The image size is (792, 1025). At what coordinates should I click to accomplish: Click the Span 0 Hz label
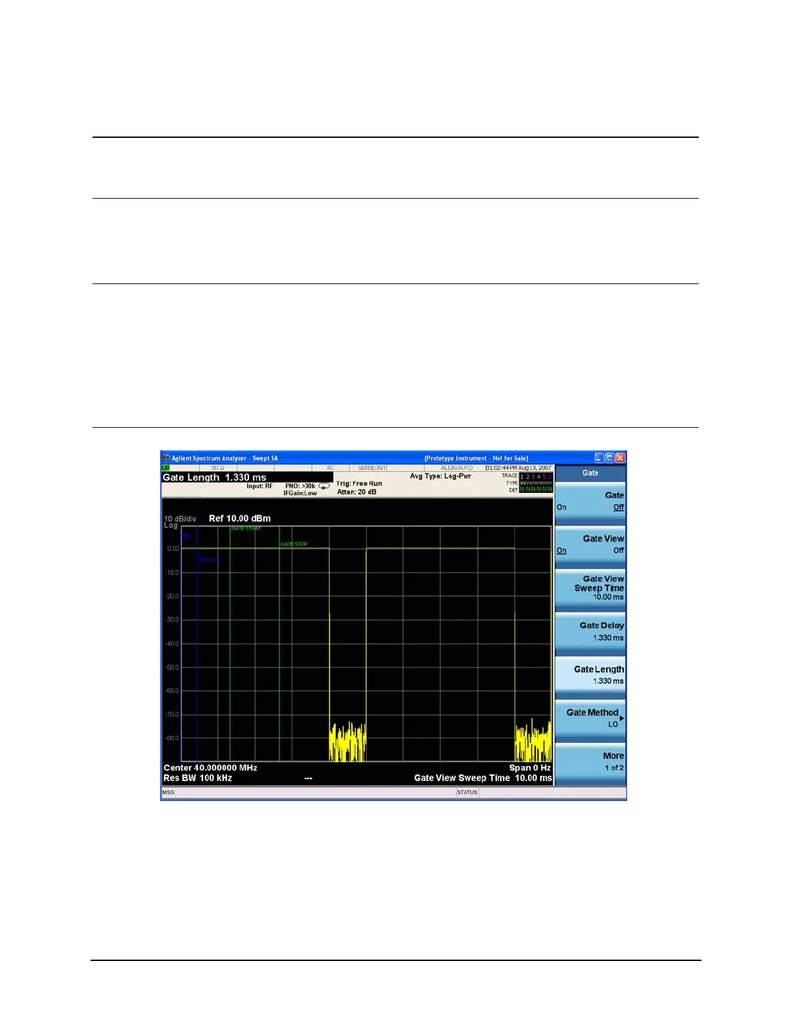click(x=530, y=767)
